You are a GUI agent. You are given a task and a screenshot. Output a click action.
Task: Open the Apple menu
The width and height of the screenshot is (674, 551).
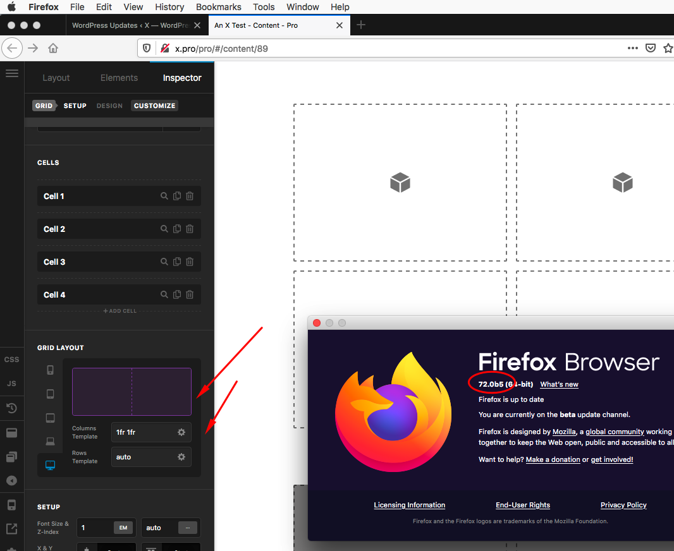[x=11, y=7]
